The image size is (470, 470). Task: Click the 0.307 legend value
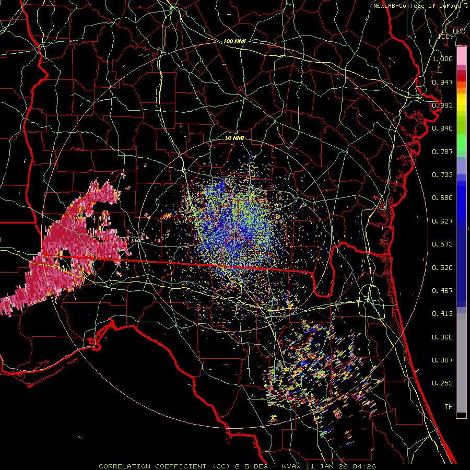(x=442, y=360)
